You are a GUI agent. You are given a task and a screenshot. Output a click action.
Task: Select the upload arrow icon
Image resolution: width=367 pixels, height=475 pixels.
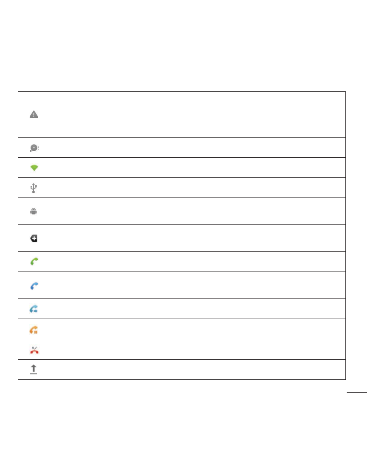pos(34,370)
